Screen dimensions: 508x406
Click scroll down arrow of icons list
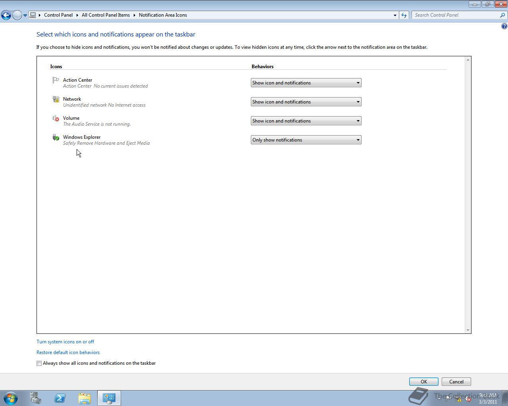468,330
